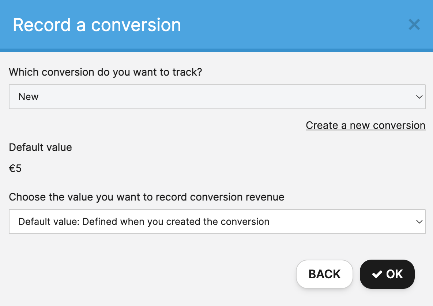Expand chevron on the Default value dropdown

click(x=419, y=222)
